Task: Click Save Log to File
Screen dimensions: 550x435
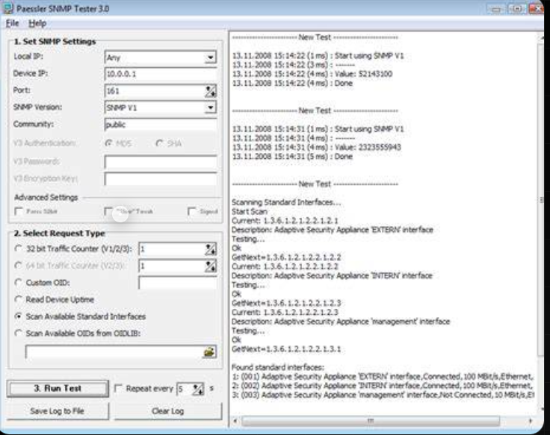Action: click(x=58, y=411)
